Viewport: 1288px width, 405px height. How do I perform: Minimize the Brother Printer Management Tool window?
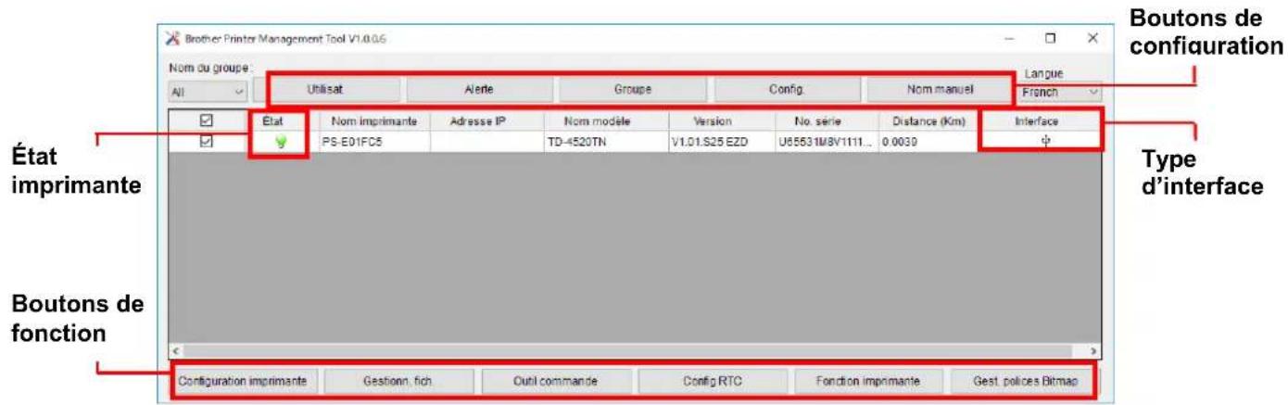[x=1009, y=40]
